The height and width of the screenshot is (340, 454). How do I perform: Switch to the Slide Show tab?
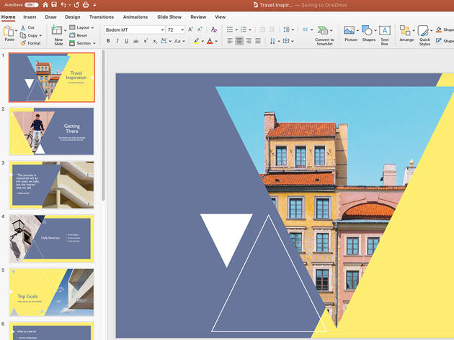[x=169, y=17]
